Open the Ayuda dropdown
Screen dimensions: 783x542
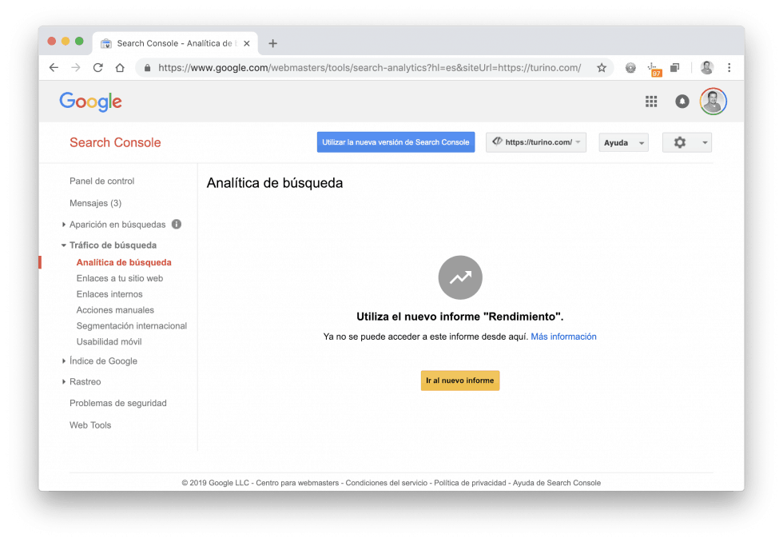[x=623, y=142]
